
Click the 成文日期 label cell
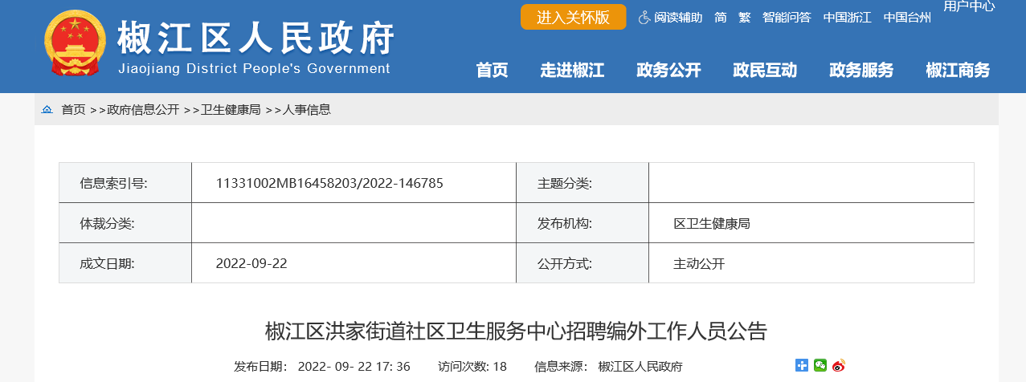tap(125, 263)
